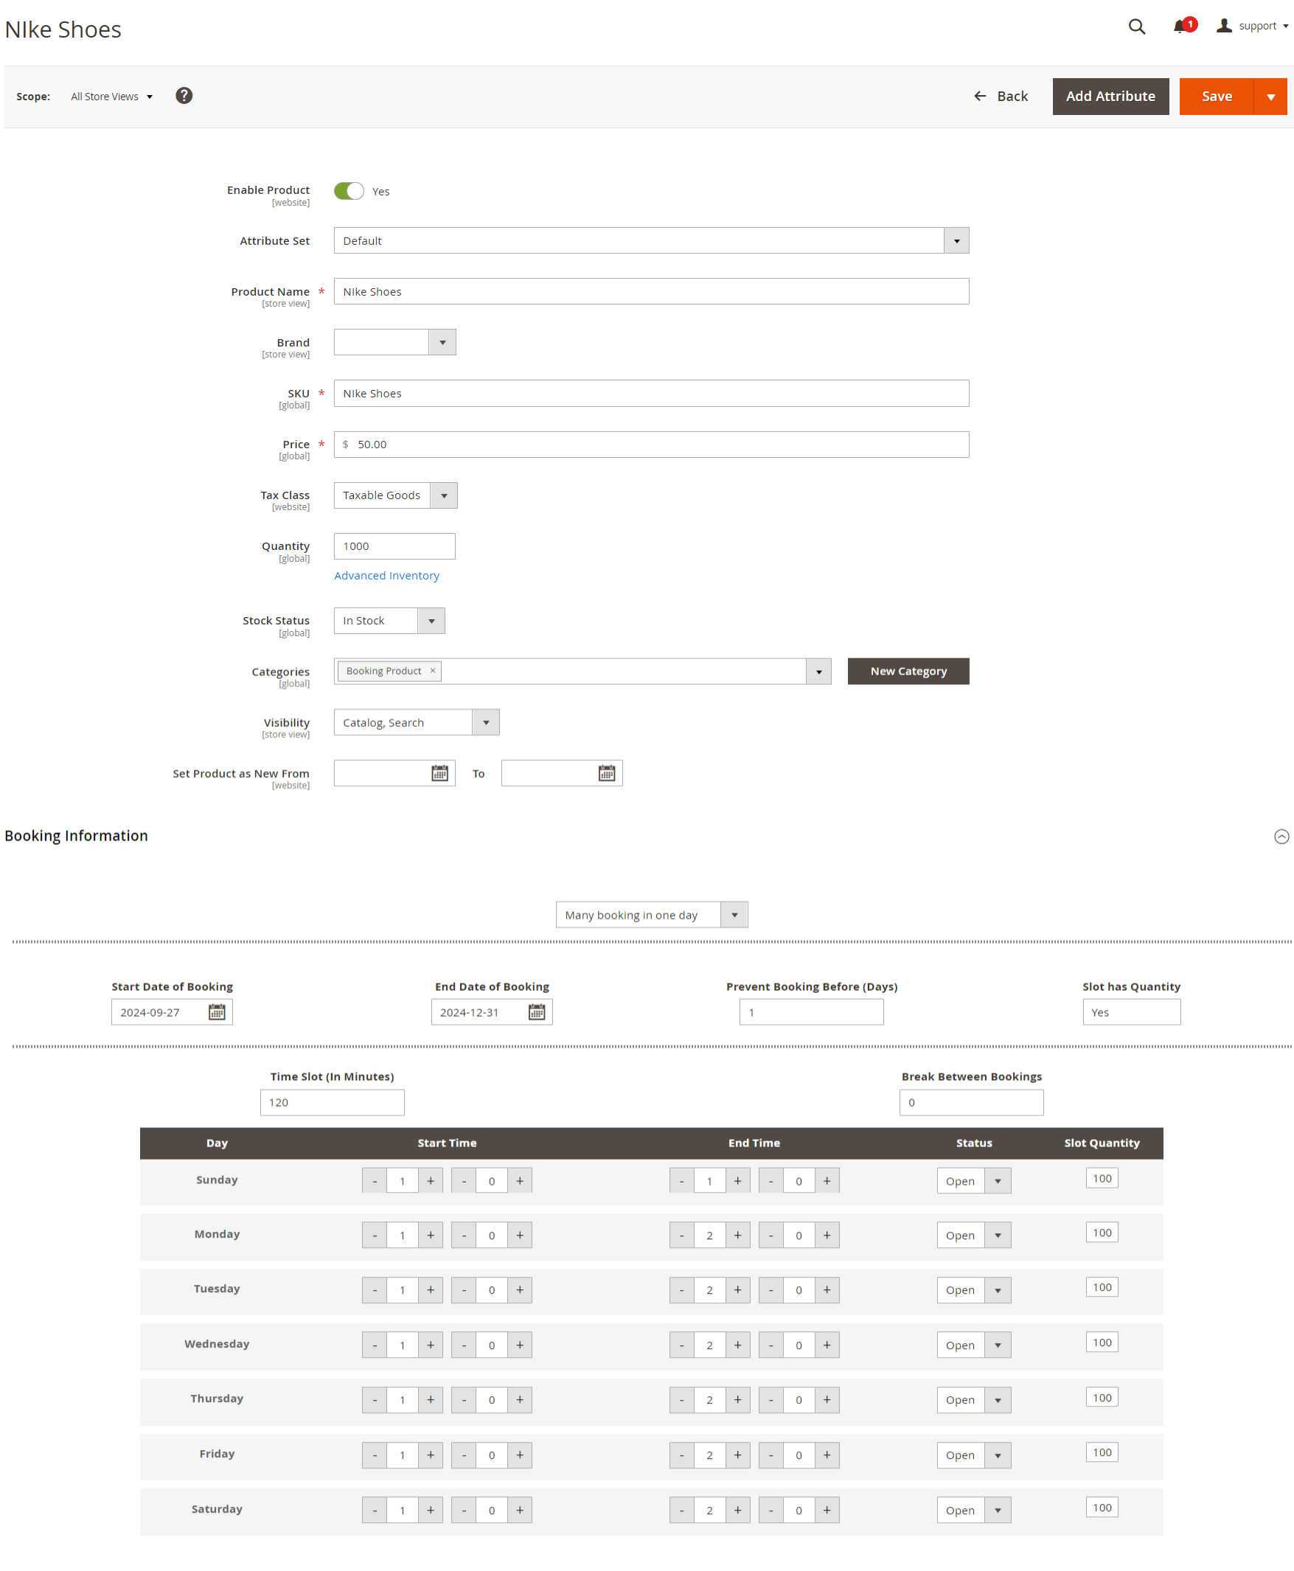Toggle the Enable Product switch
Viewport: 1294px width, 1571px height.
349,191
